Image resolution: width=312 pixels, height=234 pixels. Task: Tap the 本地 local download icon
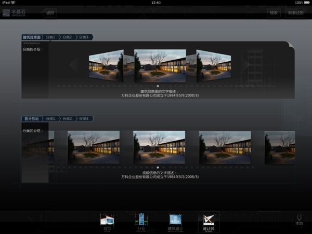299,219
